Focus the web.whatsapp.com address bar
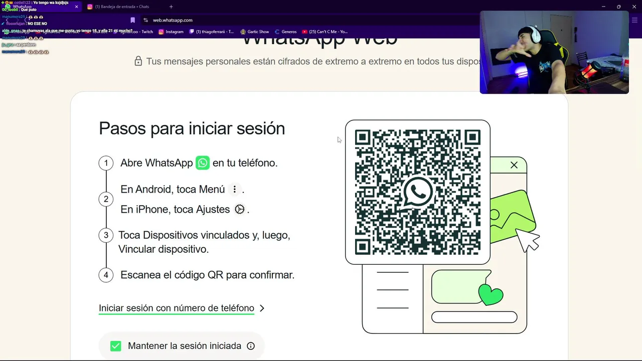This screenshot has height=361, width=642. pos(173,20)
